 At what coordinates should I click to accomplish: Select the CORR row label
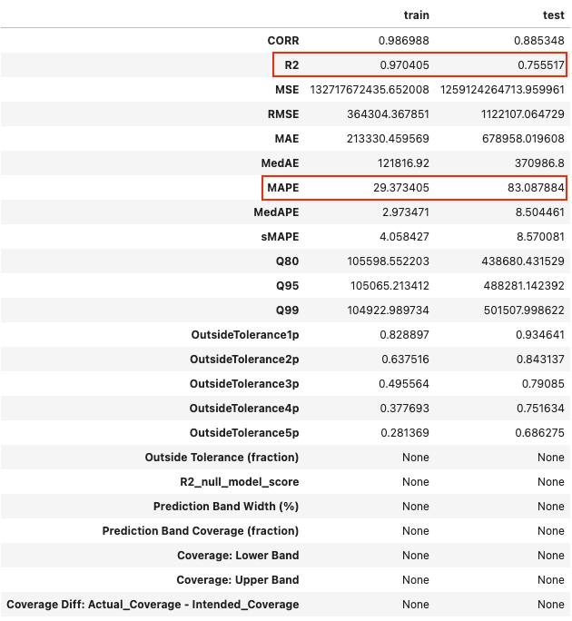281,41
